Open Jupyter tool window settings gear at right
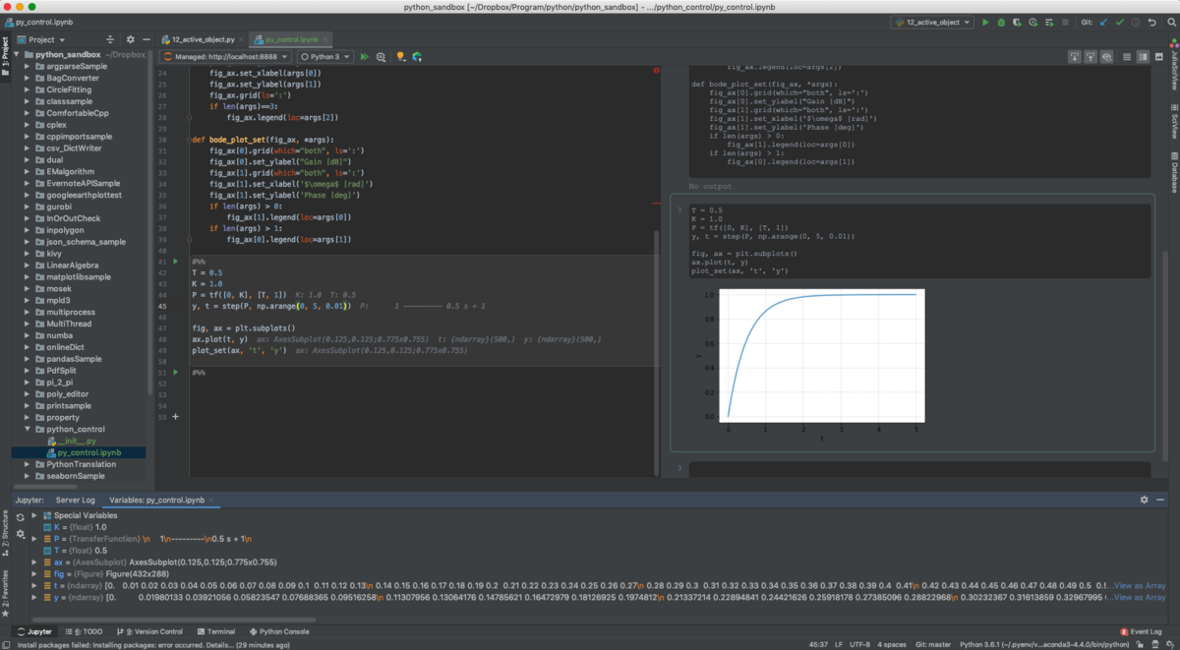Screen dimensions: 1180x650 pyautogui.click(x=1144, y=500)
